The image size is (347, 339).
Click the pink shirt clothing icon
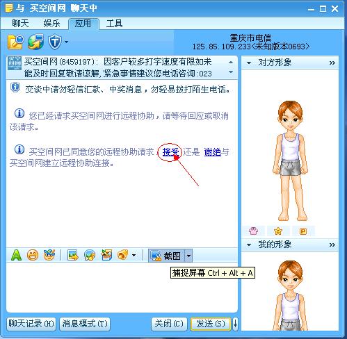click(x=253, y=231)
